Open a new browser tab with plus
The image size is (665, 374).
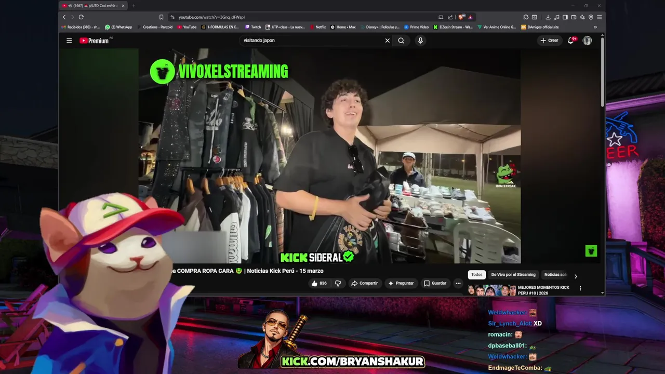[134, 6]
